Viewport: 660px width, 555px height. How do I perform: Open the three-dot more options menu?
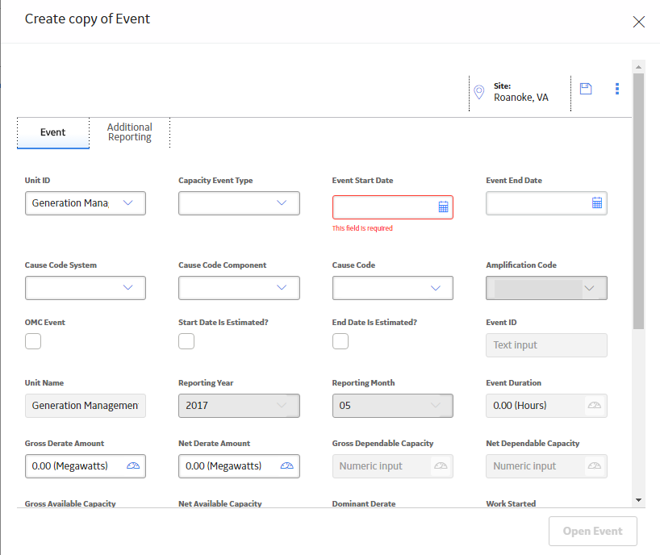pos(617,89)
